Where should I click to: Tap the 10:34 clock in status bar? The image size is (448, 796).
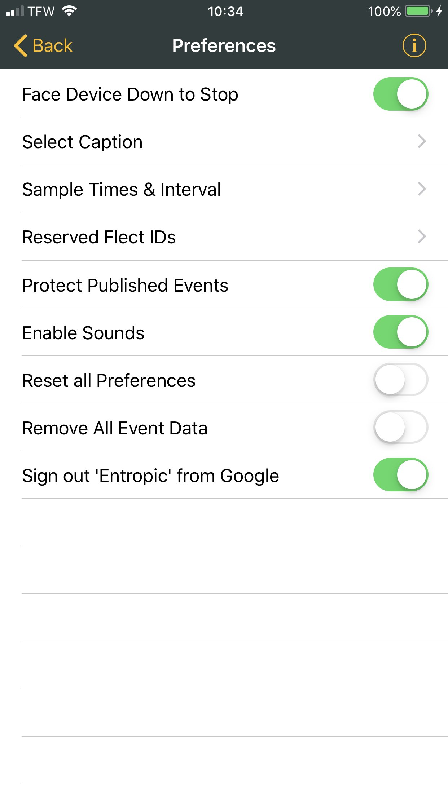pos(225,11)
